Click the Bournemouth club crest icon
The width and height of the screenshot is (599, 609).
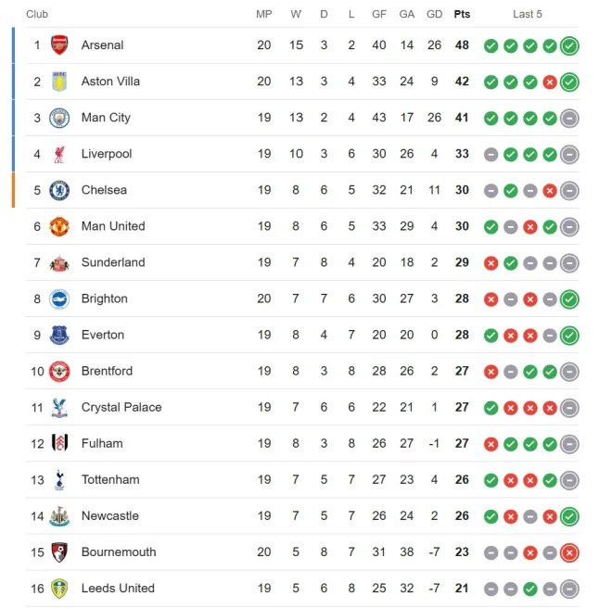point(59,552)
